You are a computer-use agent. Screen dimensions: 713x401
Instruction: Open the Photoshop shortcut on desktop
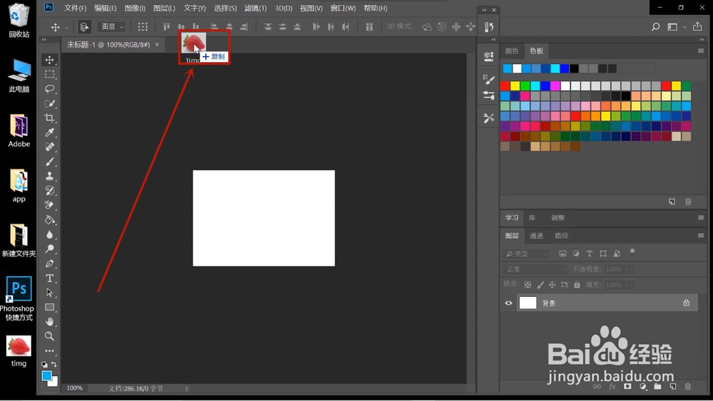tap(19, 298)
